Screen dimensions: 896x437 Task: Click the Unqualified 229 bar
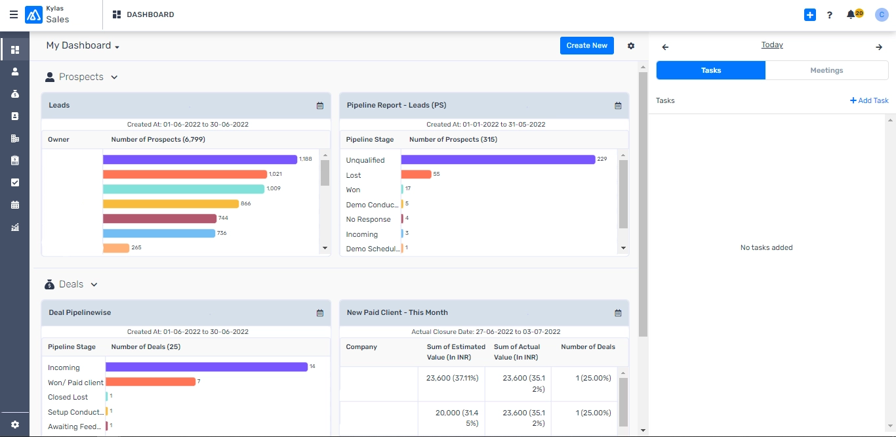coord(498,159)
